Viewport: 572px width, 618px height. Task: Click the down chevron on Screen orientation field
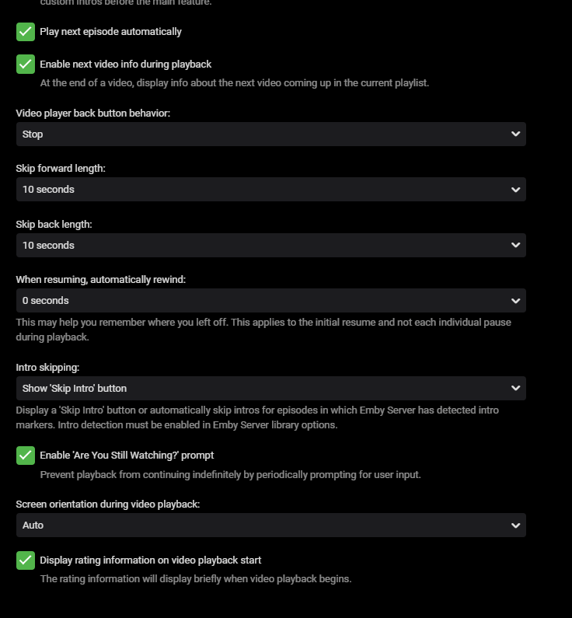point(515,525)
